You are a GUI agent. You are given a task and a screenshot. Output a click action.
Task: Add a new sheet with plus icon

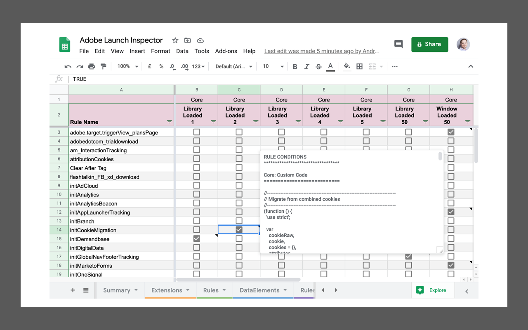(x=73, y=290)
